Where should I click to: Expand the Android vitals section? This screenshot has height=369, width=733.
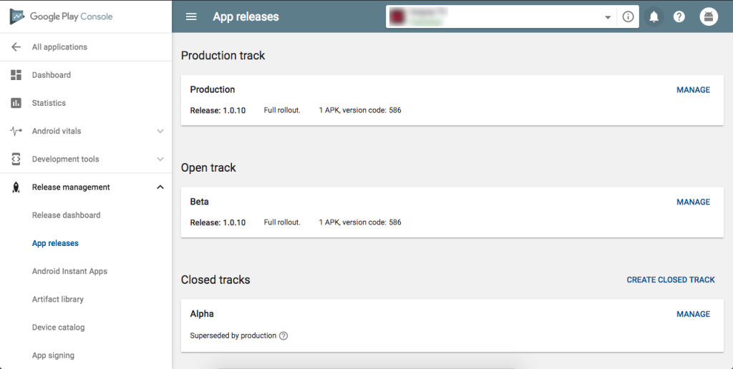coord(160,132)
